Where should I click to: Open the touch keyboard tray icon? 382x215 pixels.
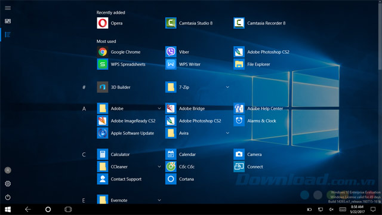pos(343,210)
